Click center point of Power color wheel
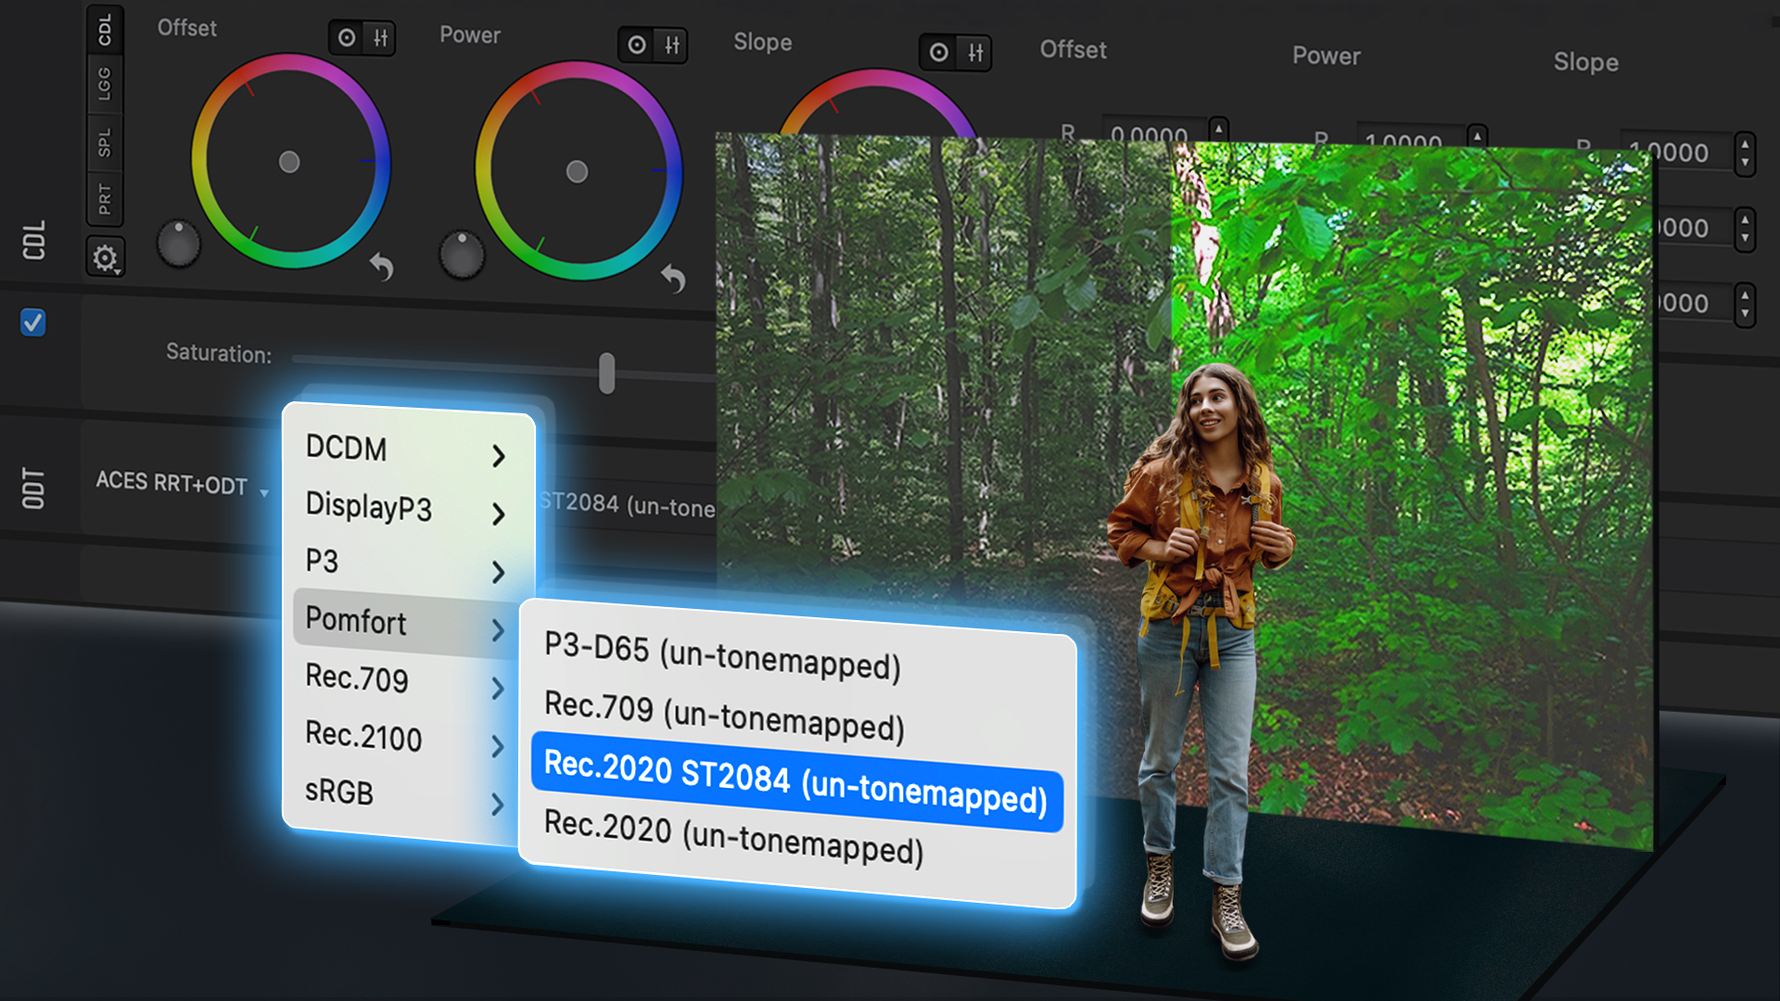 coord(577,171)
